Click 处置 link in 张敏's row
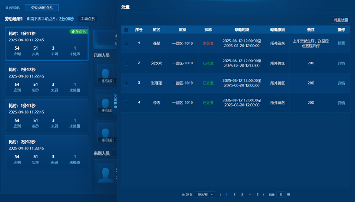This screenshot has height=202, width=355. coord(341,44)
